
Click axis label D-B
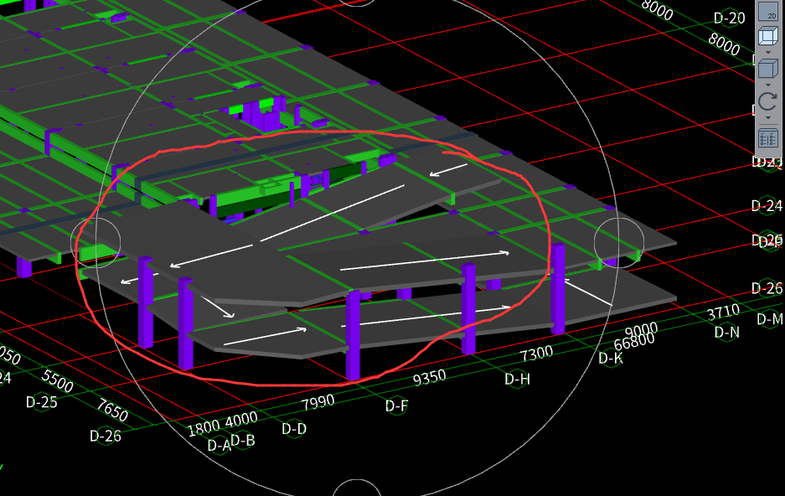click(x=243, y=441)
